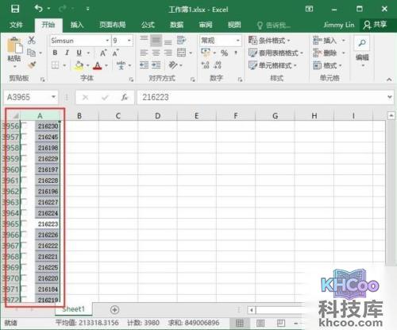Click the Copy icon in clipboard group
This screenshot has height=330, width=397.
(x=32, y=52)
